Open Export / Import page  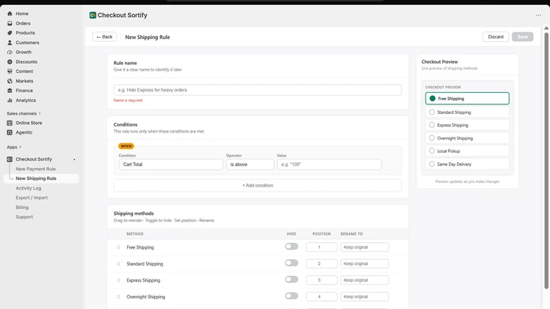coord(32,198)
